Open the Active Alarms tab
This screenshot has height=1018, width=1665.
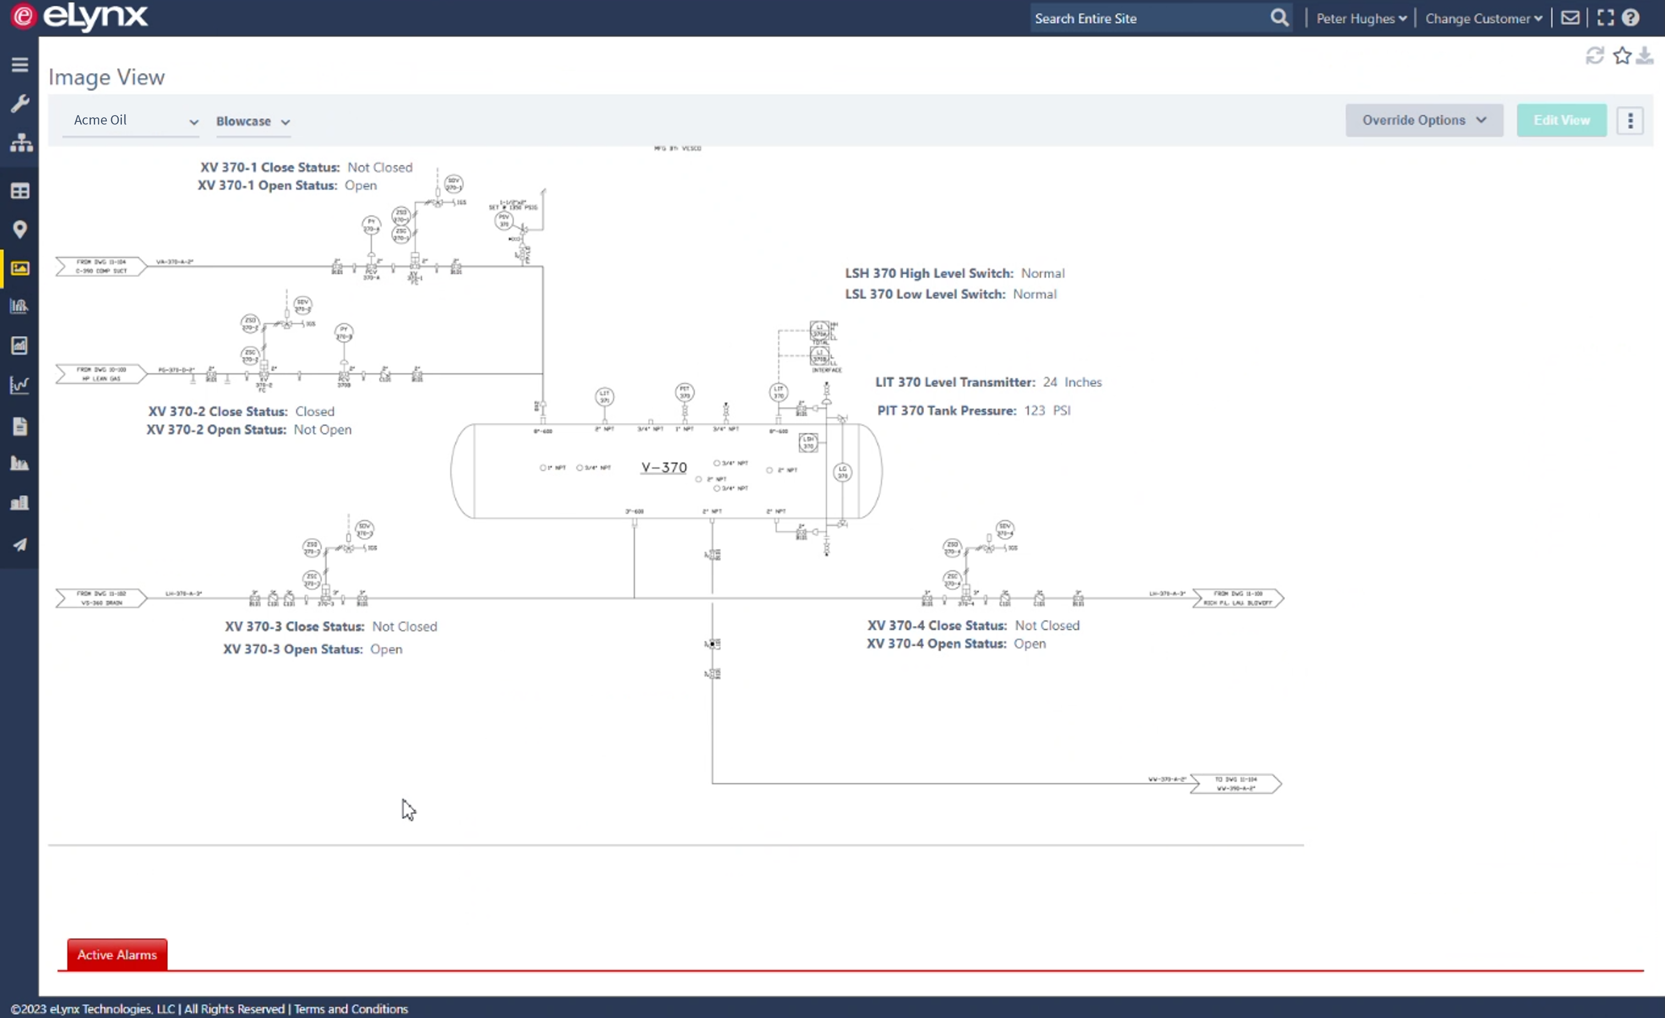[x=117, y=954]
